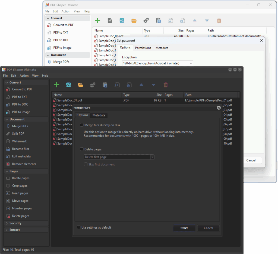Move a file up using the blue up arrow

tap(141, 85)
